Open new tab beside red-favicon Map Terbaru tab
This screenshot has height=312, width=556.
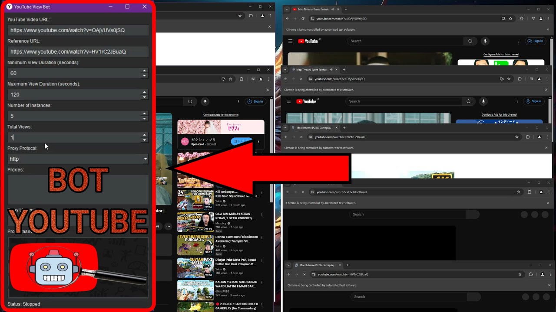point(346,9)
